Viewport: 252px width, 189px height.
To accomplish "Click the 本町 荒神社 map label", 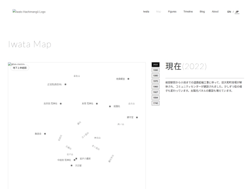I will [x=88, y=104].
